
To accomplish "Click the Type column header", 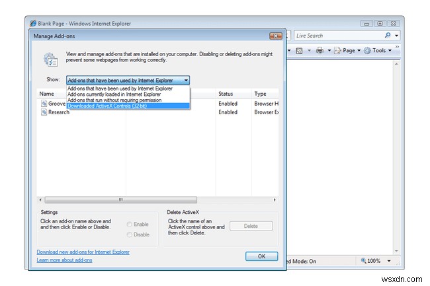I will [x=260, y=94].
